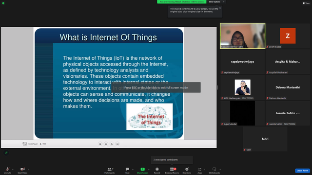Select Alfih Nadiansyah participant tile
312x175 pixels.
(242, 87)
